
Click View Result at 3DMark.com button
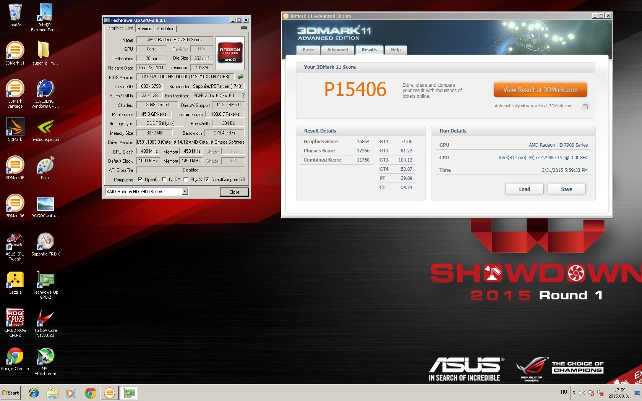coord(540,90)
